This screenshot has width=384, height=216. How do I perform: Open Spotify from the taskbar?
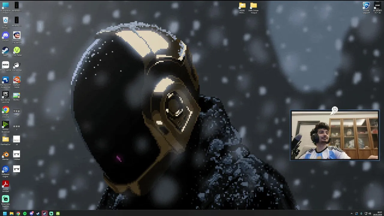click(25, 214)
